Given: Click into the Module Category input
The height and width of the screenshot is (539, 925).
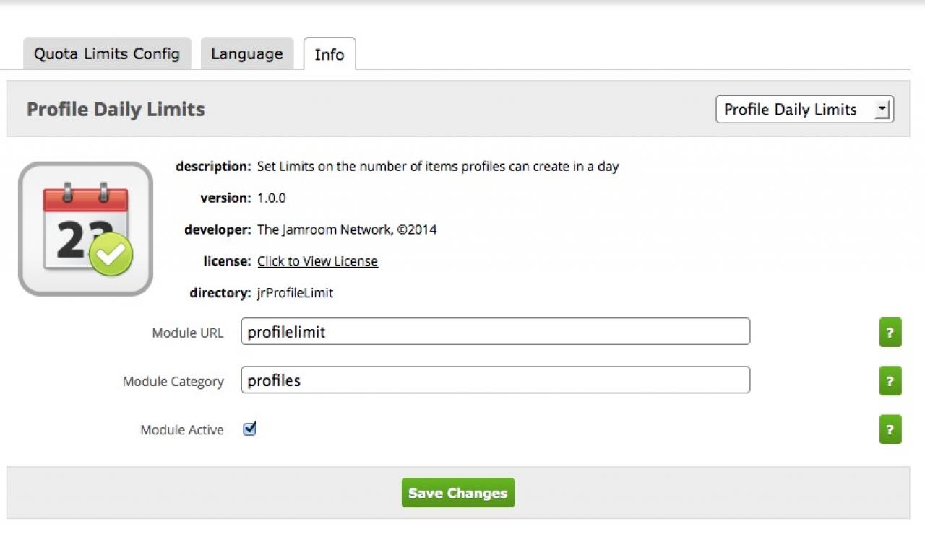Looking at the screenshot, I should [495, 380].
